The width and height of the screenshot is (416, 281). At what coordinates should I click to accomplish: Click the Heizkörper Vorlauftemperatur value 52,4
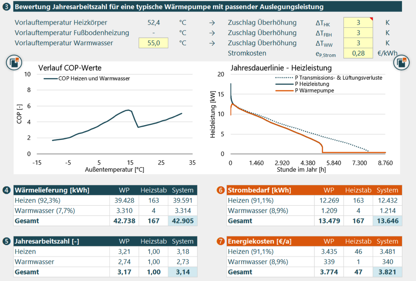click(153, 23)
